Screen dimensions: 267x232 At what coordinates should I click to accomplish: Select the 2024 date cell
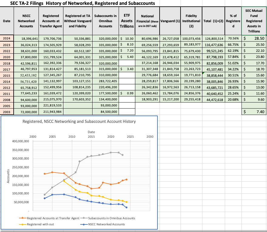click(x=6, y=39)
